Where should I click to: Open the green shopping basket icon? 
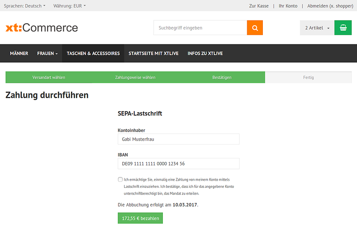coord(343,28)
